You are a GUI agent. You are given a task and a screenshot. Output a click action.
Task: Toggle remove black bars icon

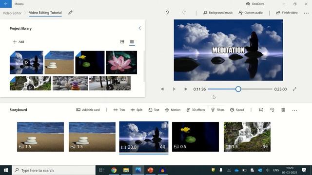click(261, 110)
